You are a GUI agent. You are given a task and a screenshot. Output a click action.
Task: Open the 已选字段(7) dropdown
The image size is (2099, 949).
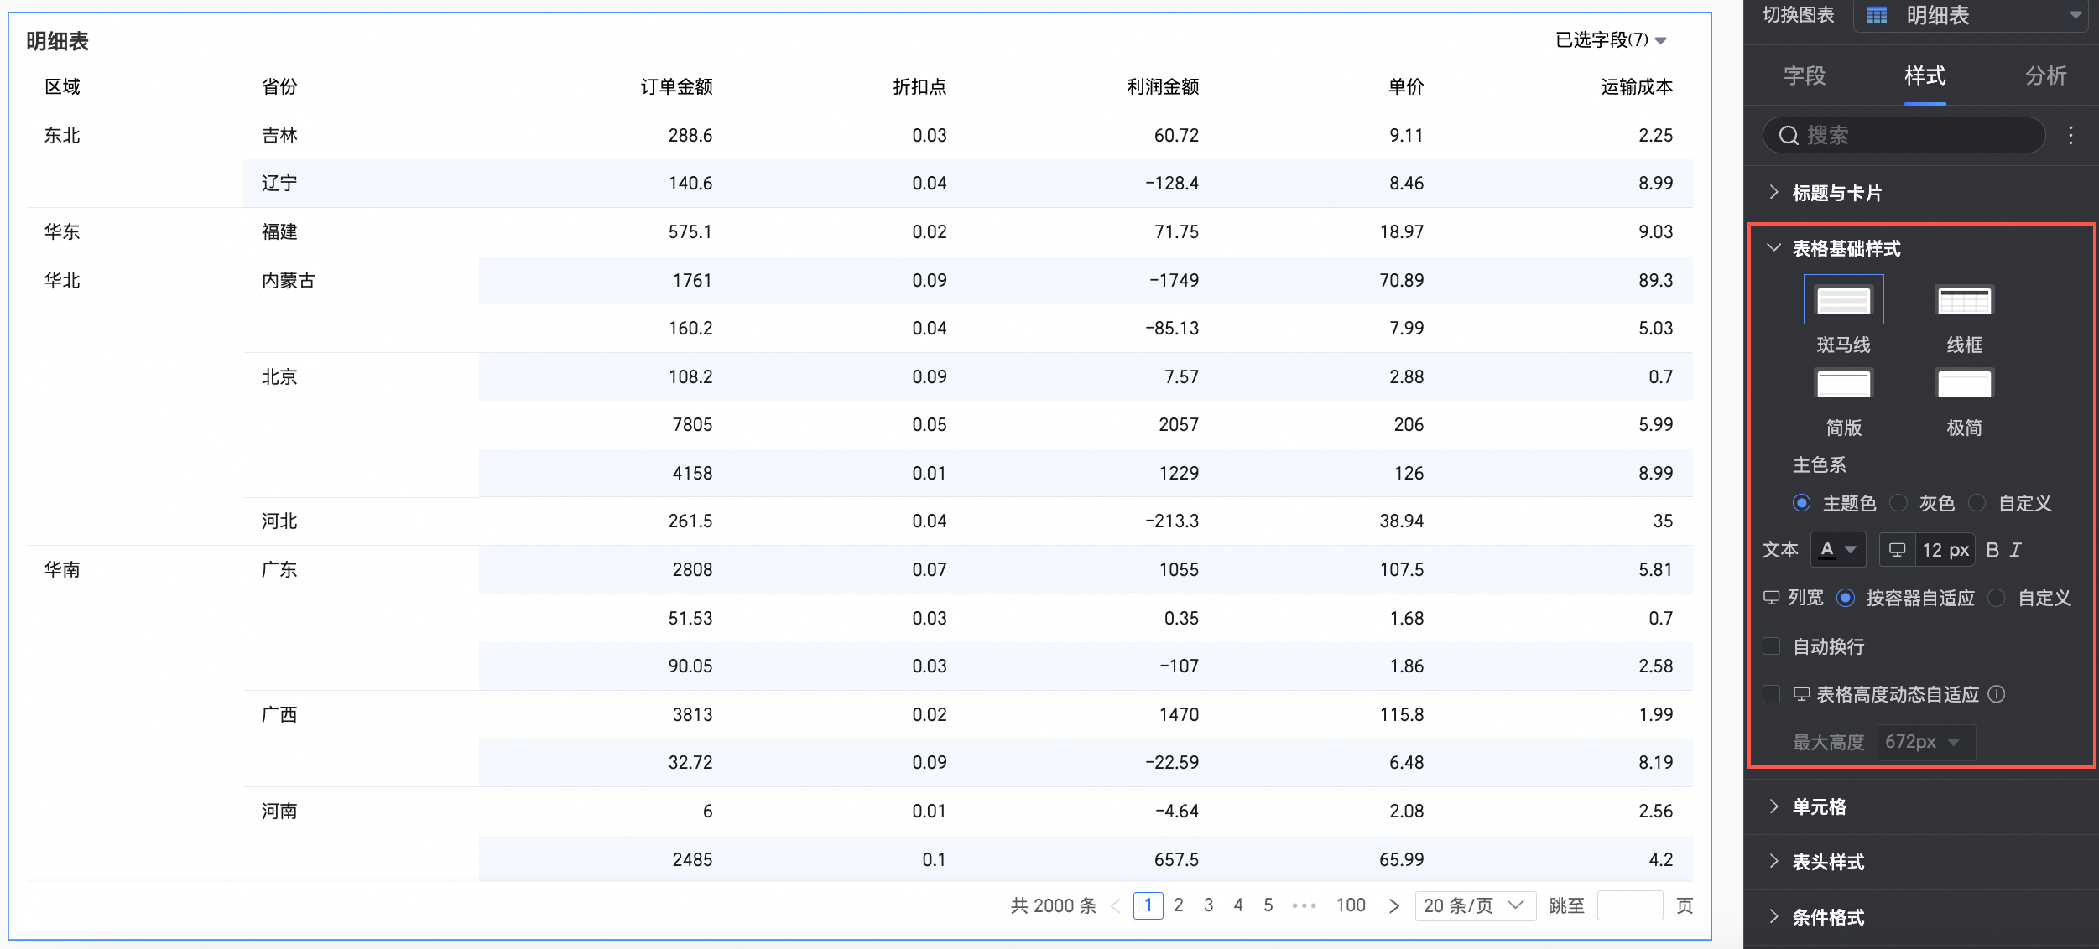tap(1610, 40)
